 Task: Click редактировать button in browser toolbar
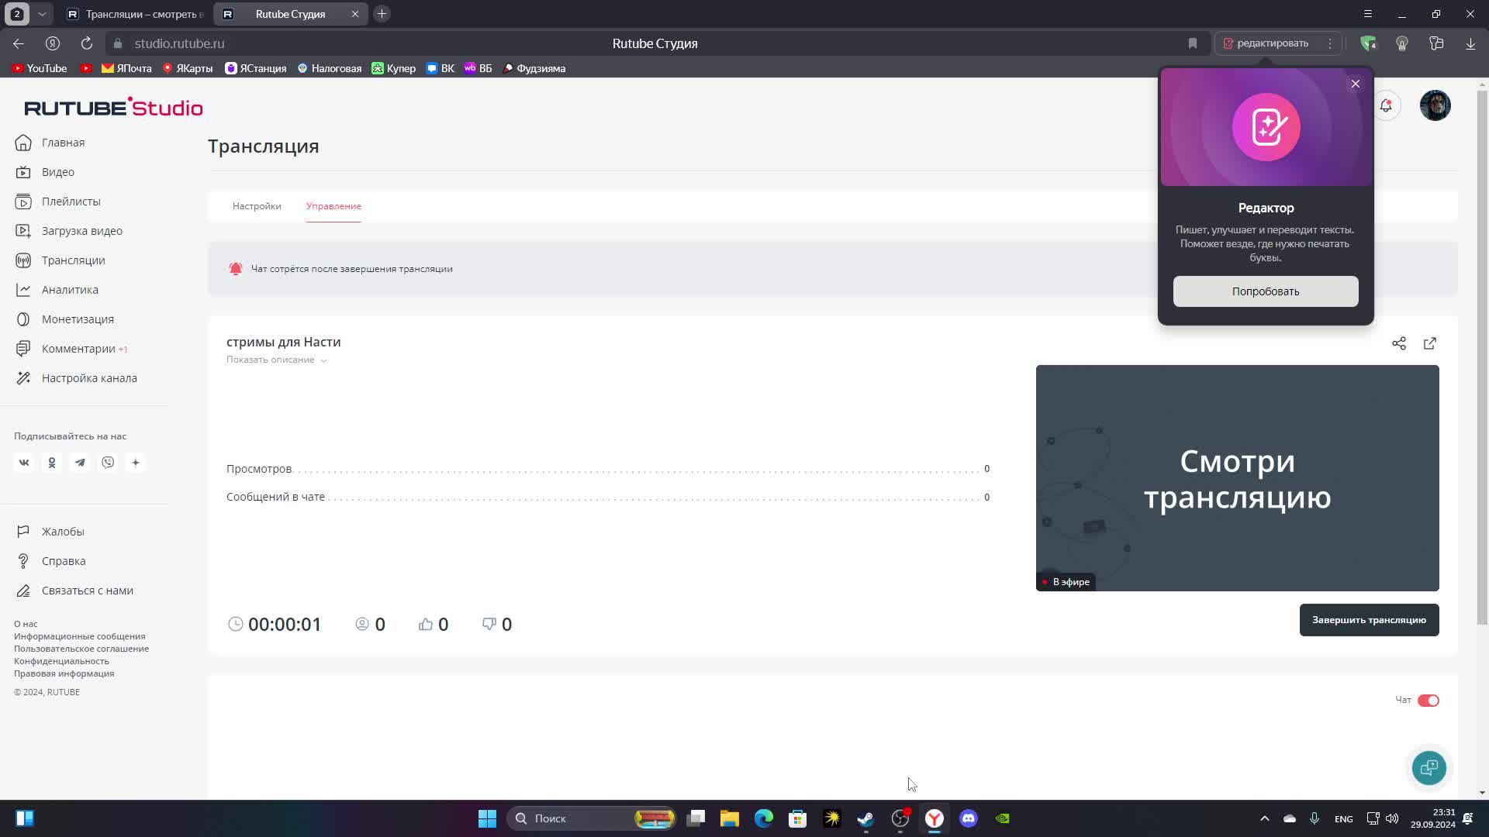coord(1266,43)
